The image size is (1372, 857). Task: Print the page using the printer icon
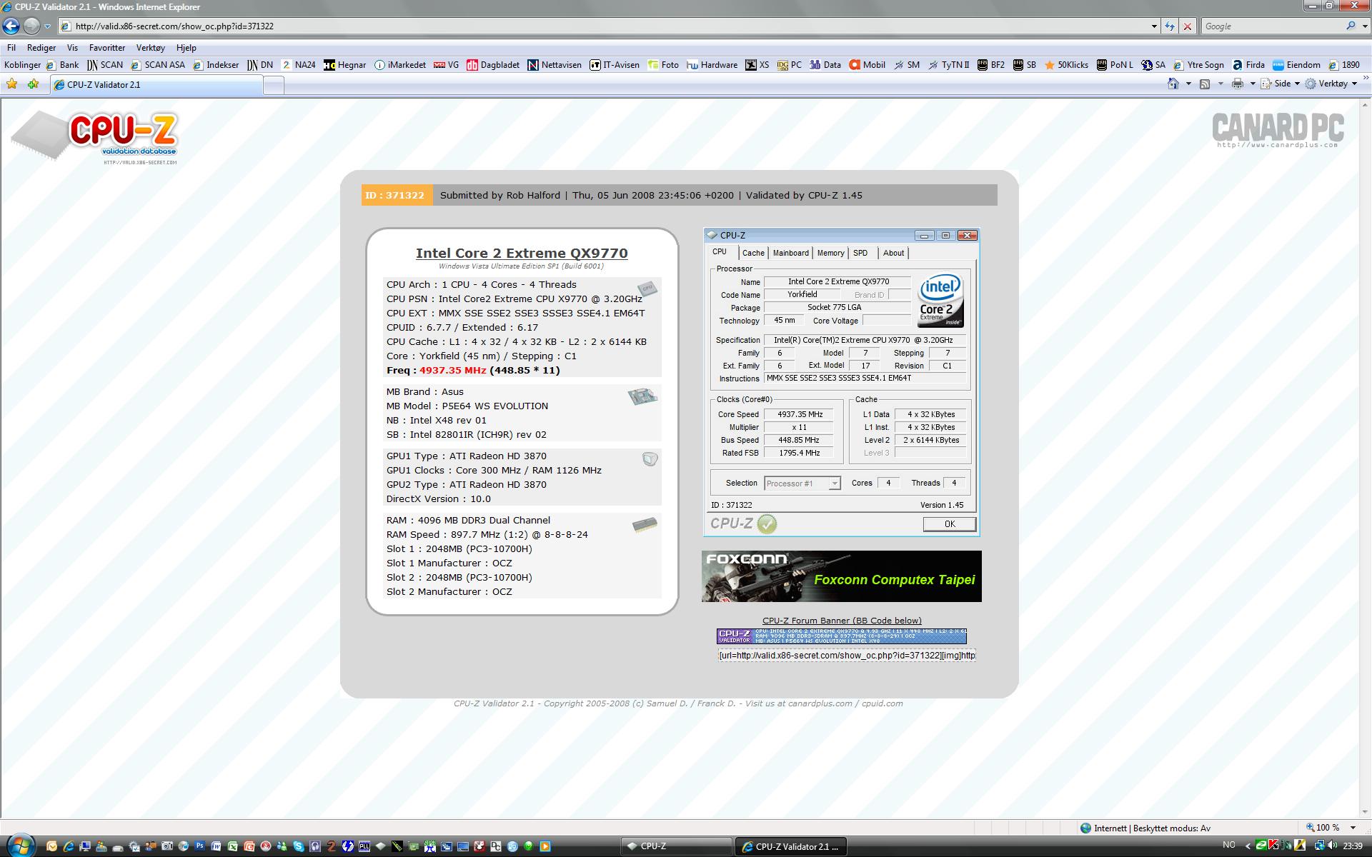1238,84
